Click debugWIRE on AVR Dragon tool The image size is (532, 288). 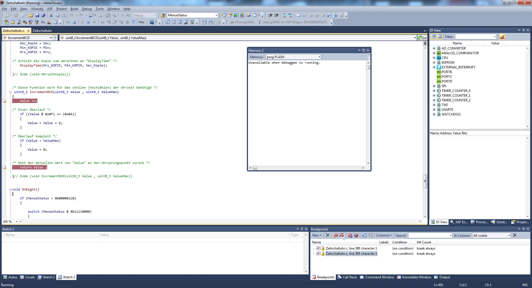[293, 22]
